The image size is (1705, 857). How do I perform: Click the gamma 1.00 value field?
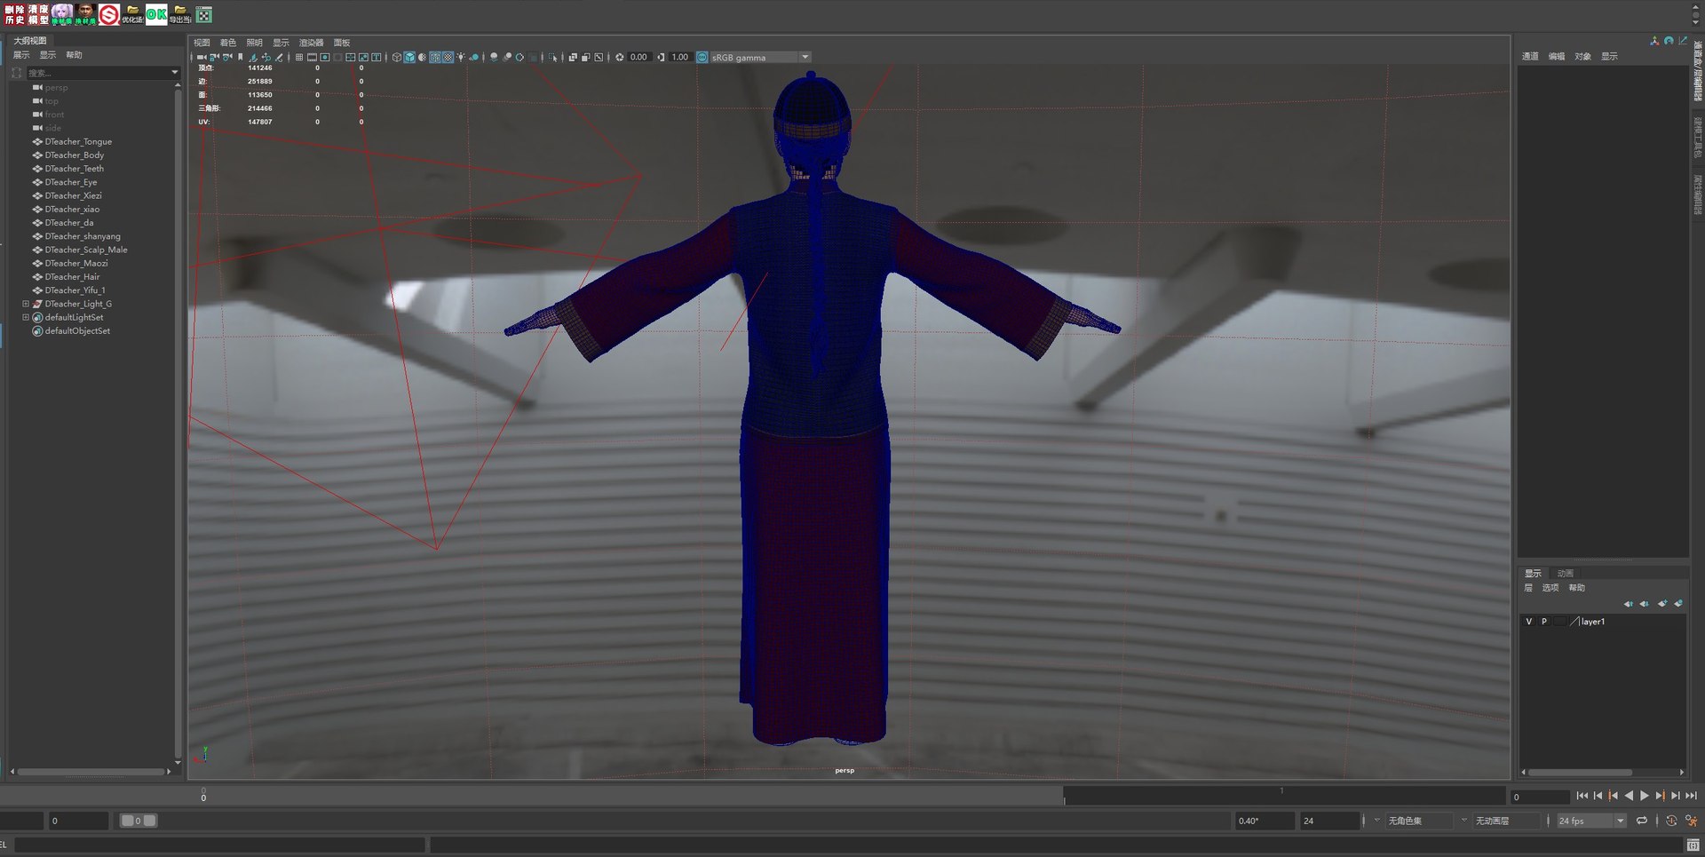[x=680, y=58]
